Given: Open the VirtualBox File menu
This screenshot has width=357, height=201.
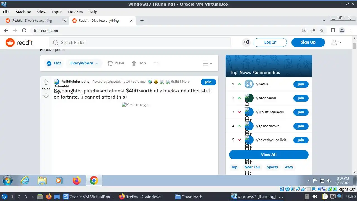Looking at the screenshot, I should [6, 12].
